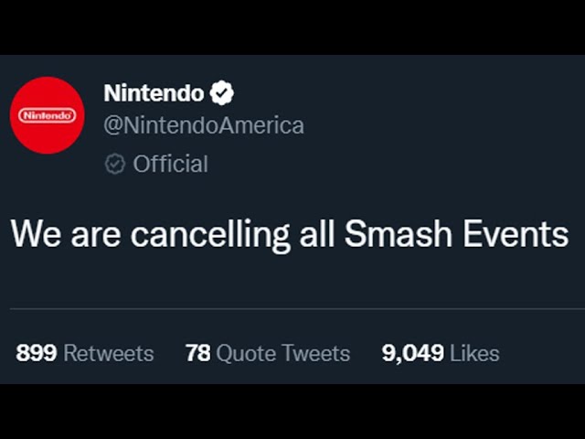
Task: Click the white verified checkmark badge
Action: (x=222, y=92)
